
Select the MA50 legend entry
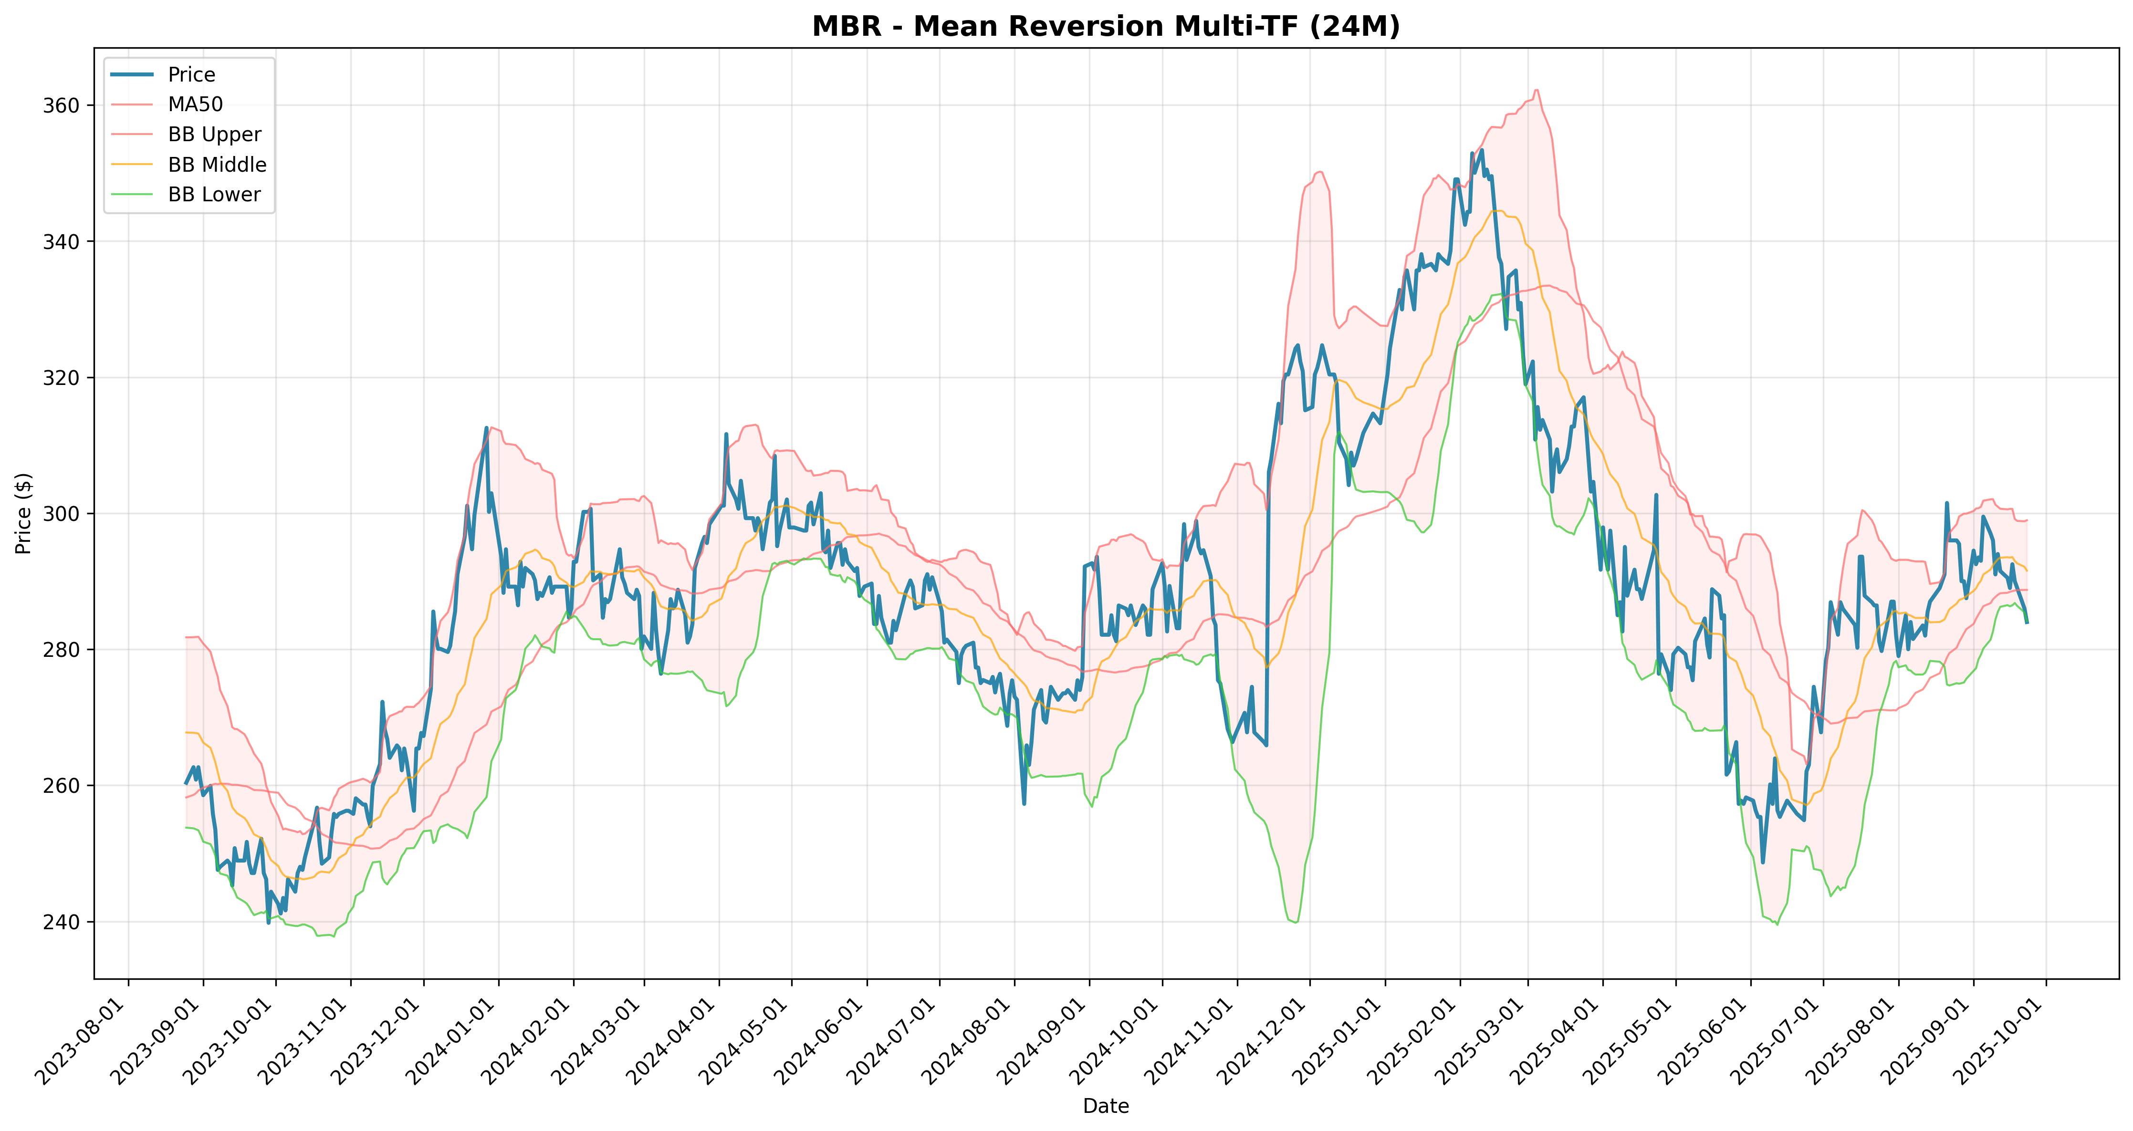(x=196, y=104)
